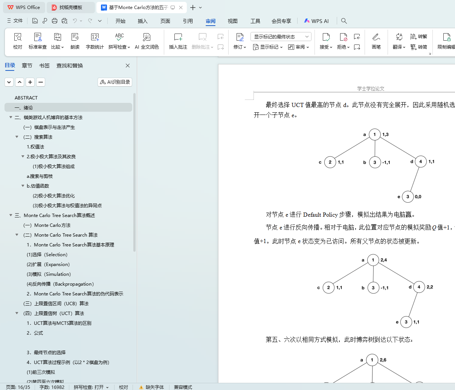The width and height of the screenshot is (455, 390).
Task: Open the 限制编辑 restrict editing tool
Action: coord(447,41)
